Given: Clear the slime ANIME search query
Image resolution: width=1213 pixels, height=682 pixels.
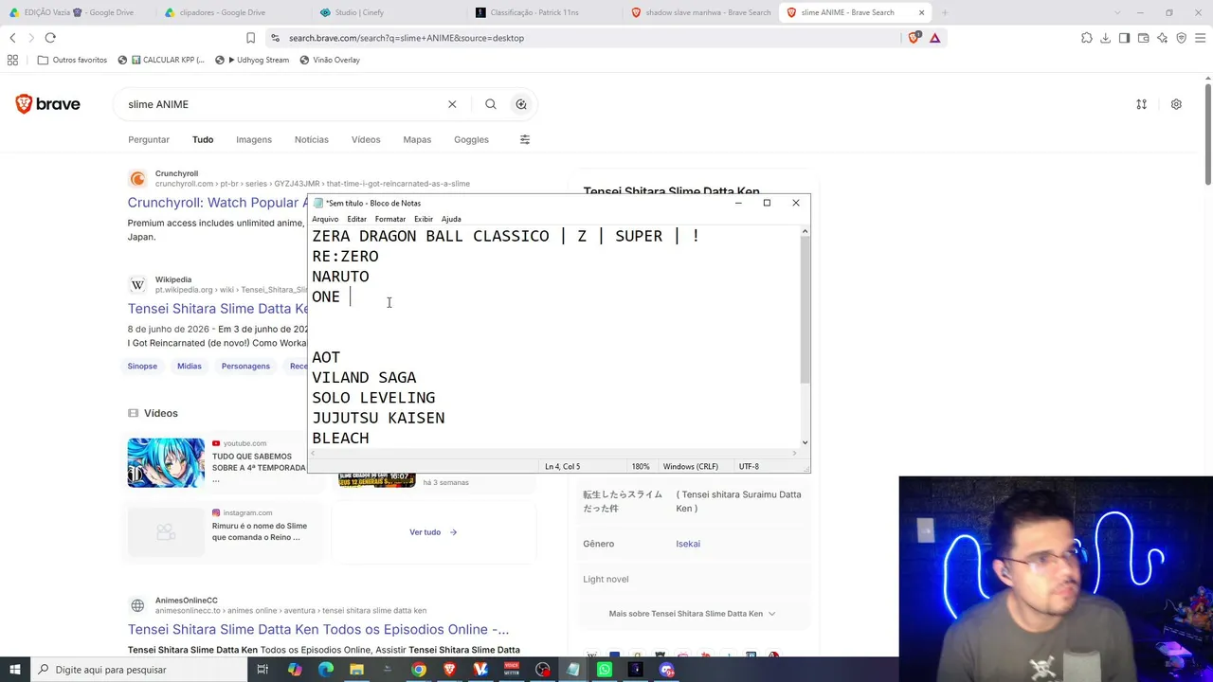Looking at the screenshot, I should (452, 104).
